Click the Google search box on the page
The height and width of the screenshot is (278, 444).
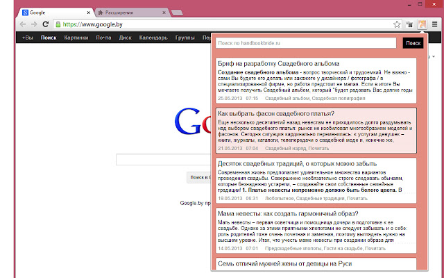[x=164, y=159]
